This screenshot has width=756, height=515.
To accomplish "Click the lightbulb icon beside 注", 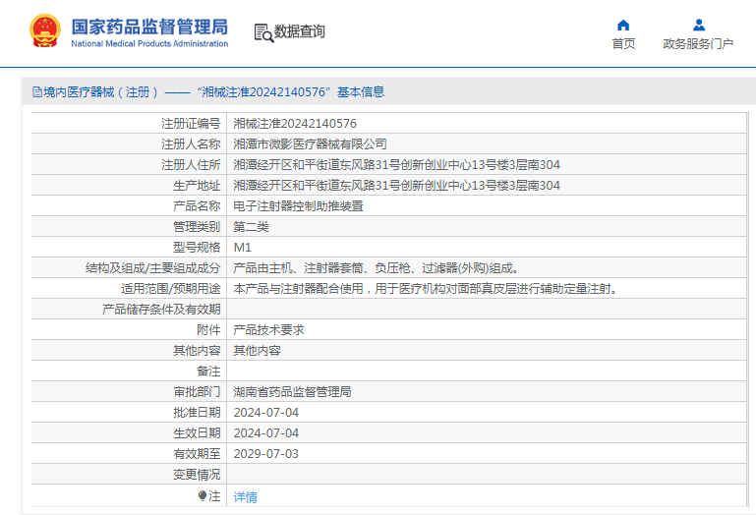I will [203, 495].
